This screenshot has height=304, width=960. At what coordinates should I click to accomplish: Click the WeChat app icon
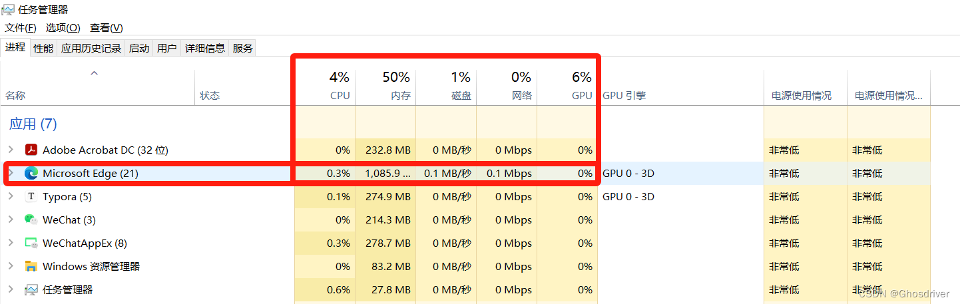31,220
